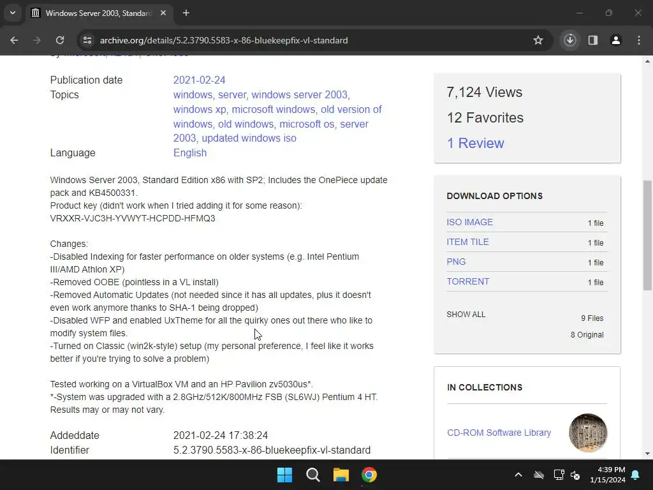The image size is (653, 490).
Task: Click the scrollbar down arrow
Action: tap(648, 454)
